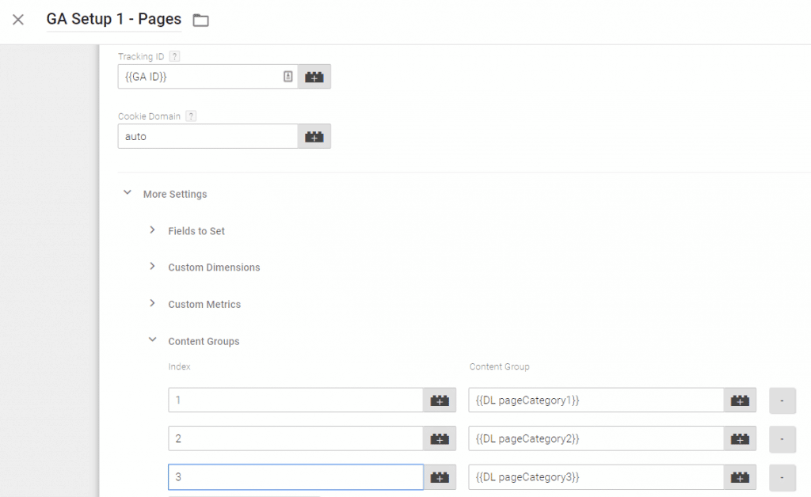The height and width of the screenshot is (497, 811).
Task: Collapse the More Settings section
Action: [x=128, y=192]
